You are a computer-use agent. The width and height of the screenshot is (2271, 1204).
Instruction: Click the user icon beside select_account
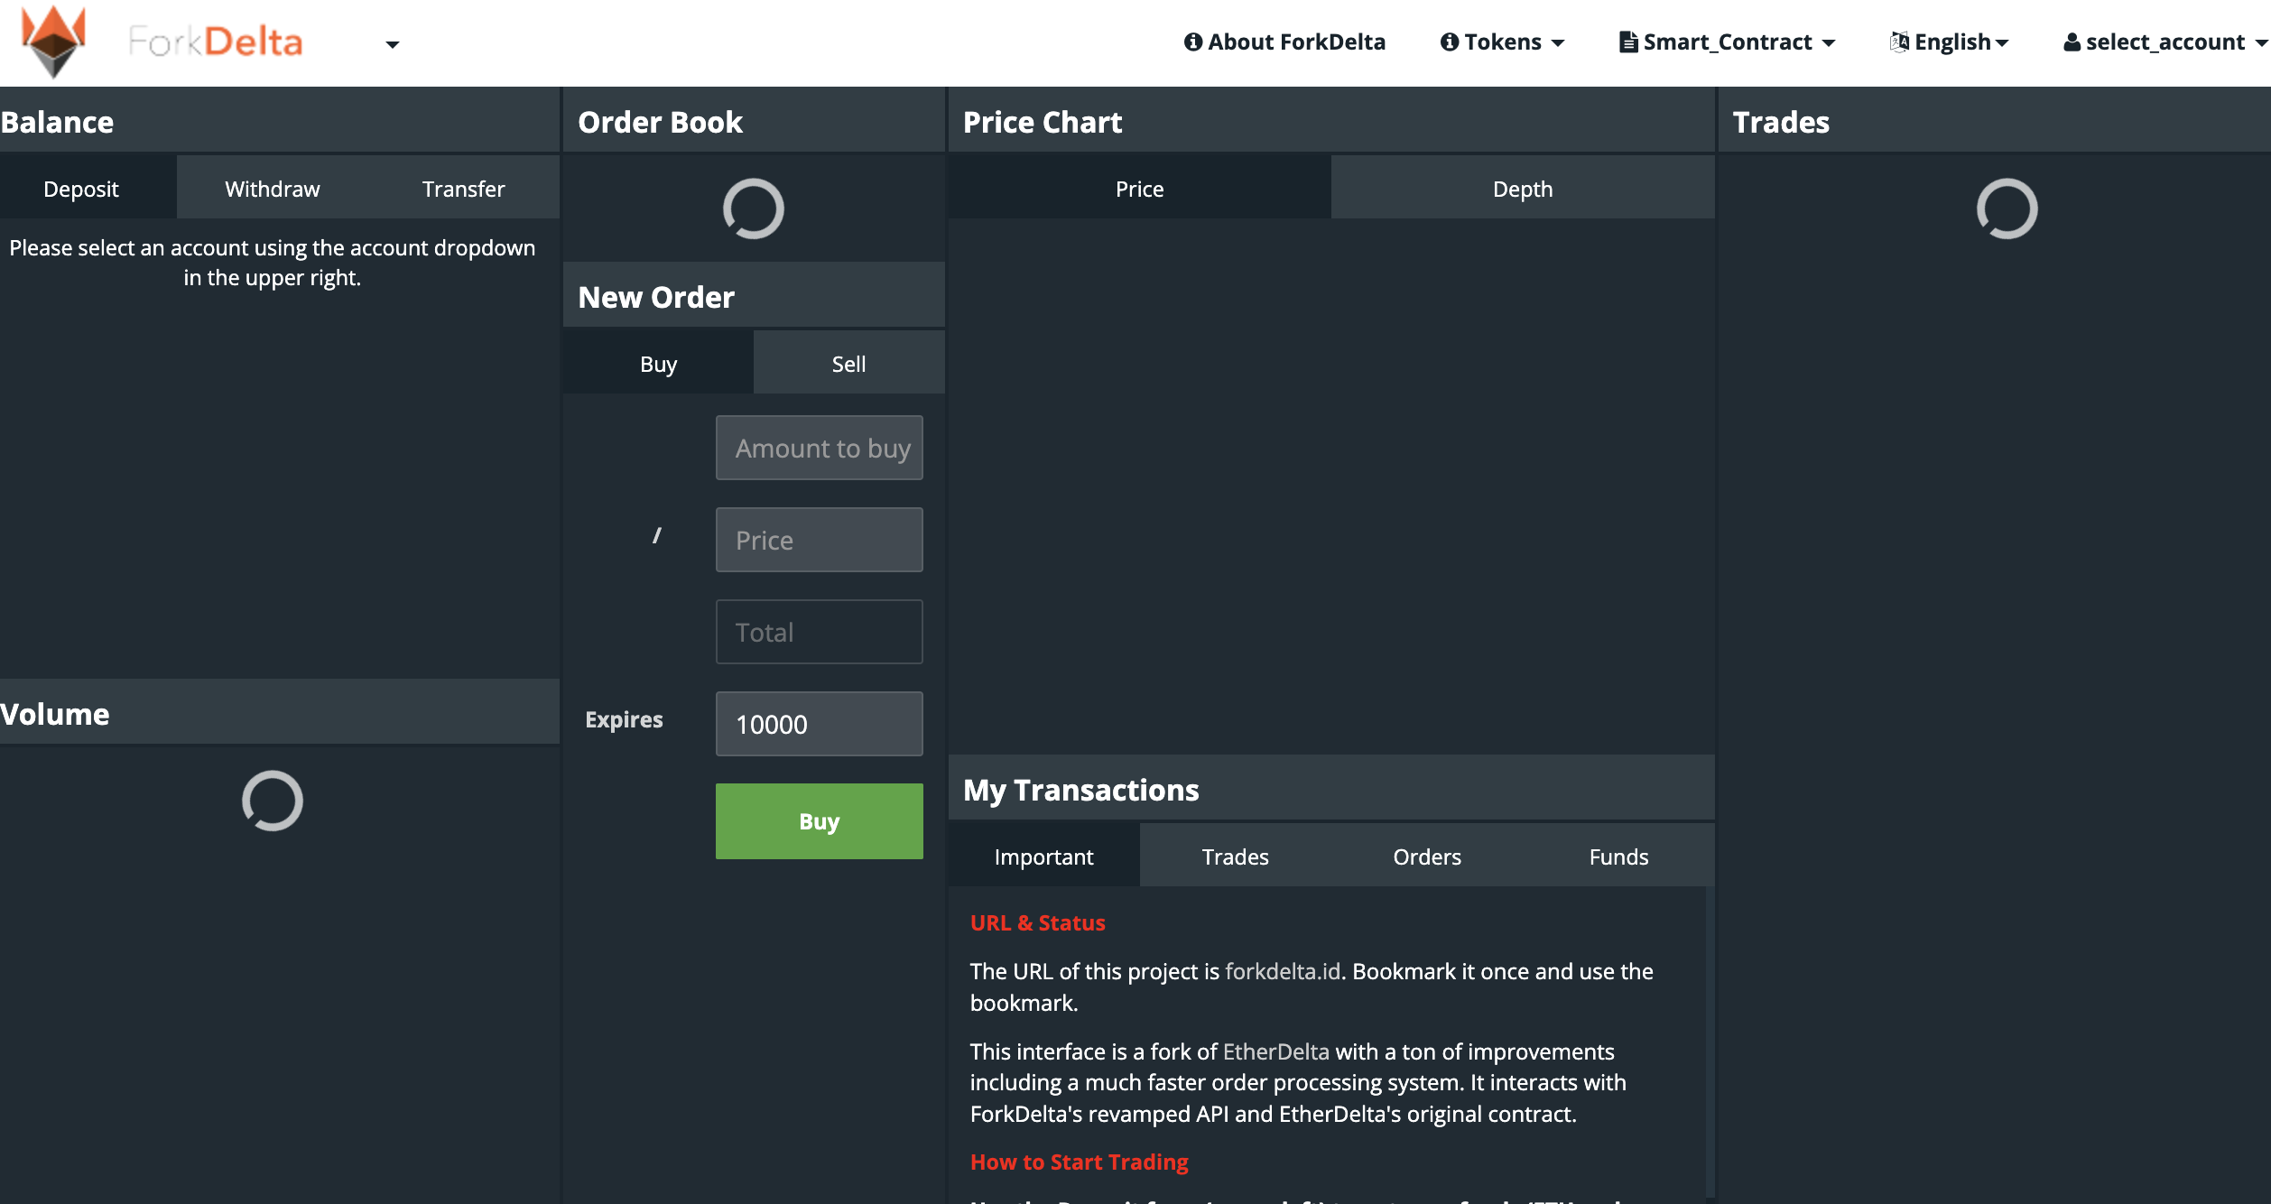(2072, 42)
